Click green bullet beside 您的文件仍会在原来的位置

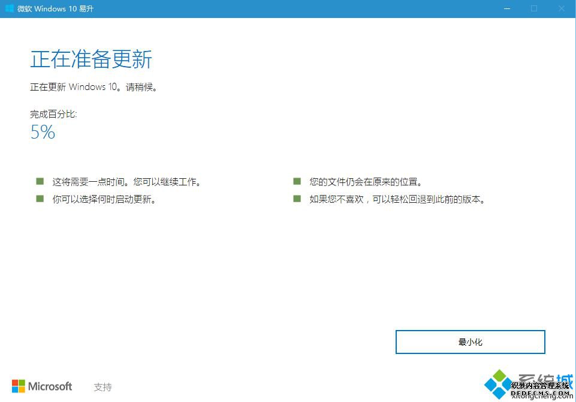[297, 181]
